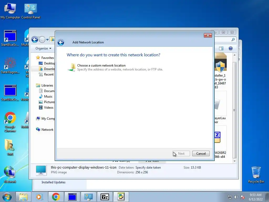Viewport: 269px width, 202px height.
Task: Click the PNG monitor thumbnail in details pane
Action: tap(41, 170)
